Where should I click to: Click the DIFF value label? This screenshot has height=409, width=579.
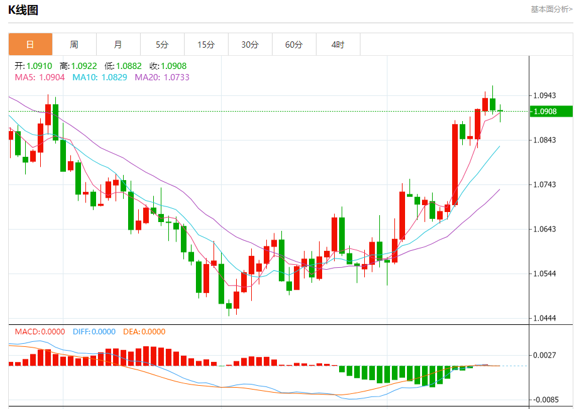(93, 332)
